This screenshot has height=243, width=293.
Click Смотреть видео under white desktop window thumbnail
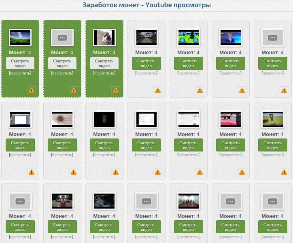click(20, 145)
